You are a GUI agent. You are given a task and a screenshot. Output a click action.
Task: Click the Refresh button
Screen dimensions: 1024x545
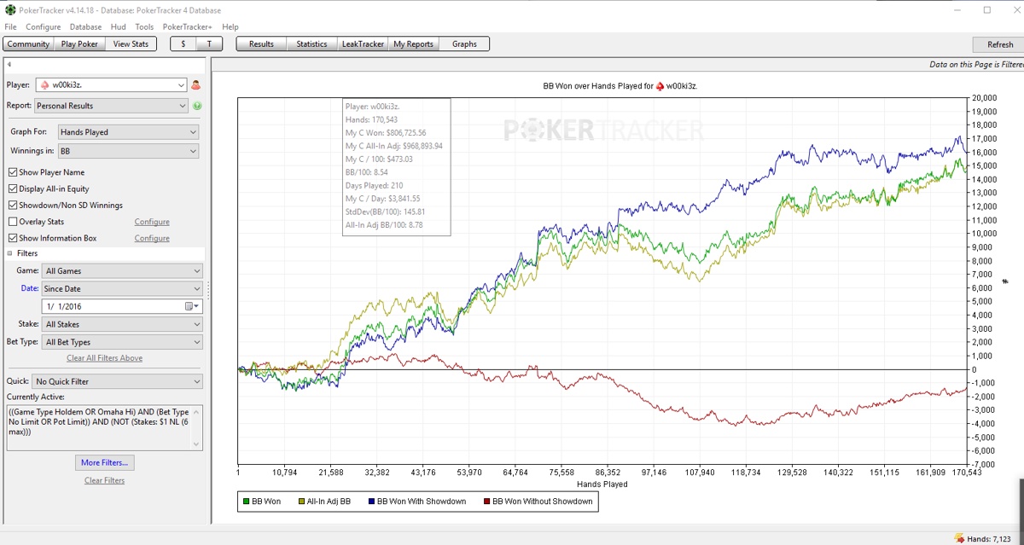[1000, 44]
